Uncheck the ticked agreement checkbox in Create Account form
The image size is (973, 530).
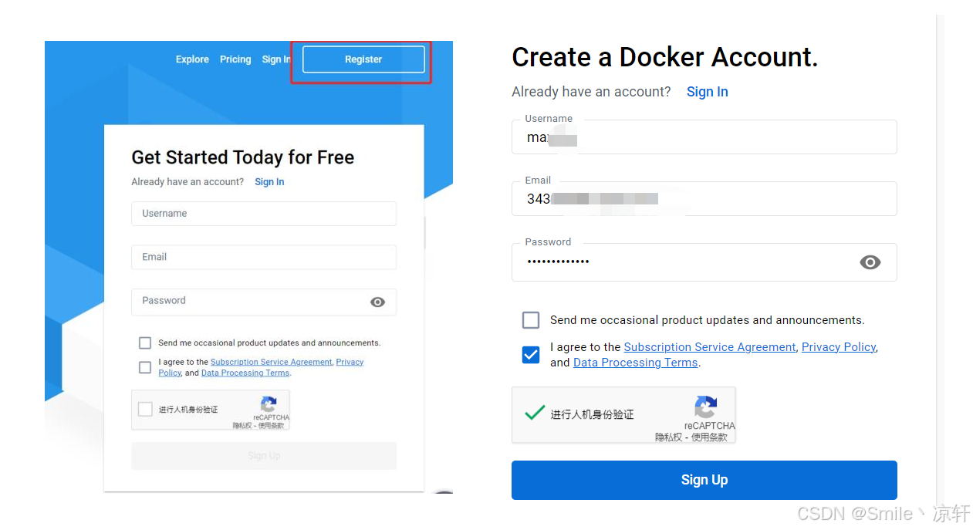(531, 355)
